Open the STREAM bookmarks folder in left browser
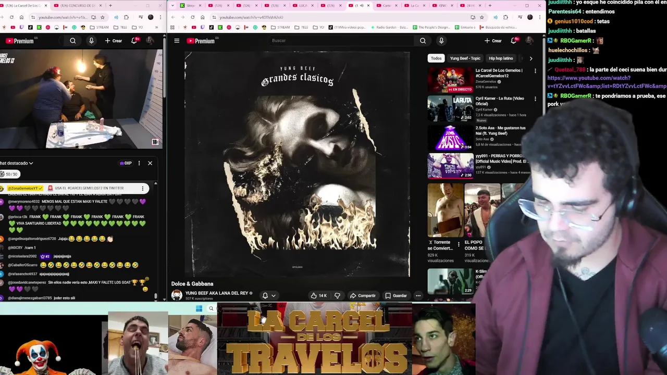 tap(98, 27)
